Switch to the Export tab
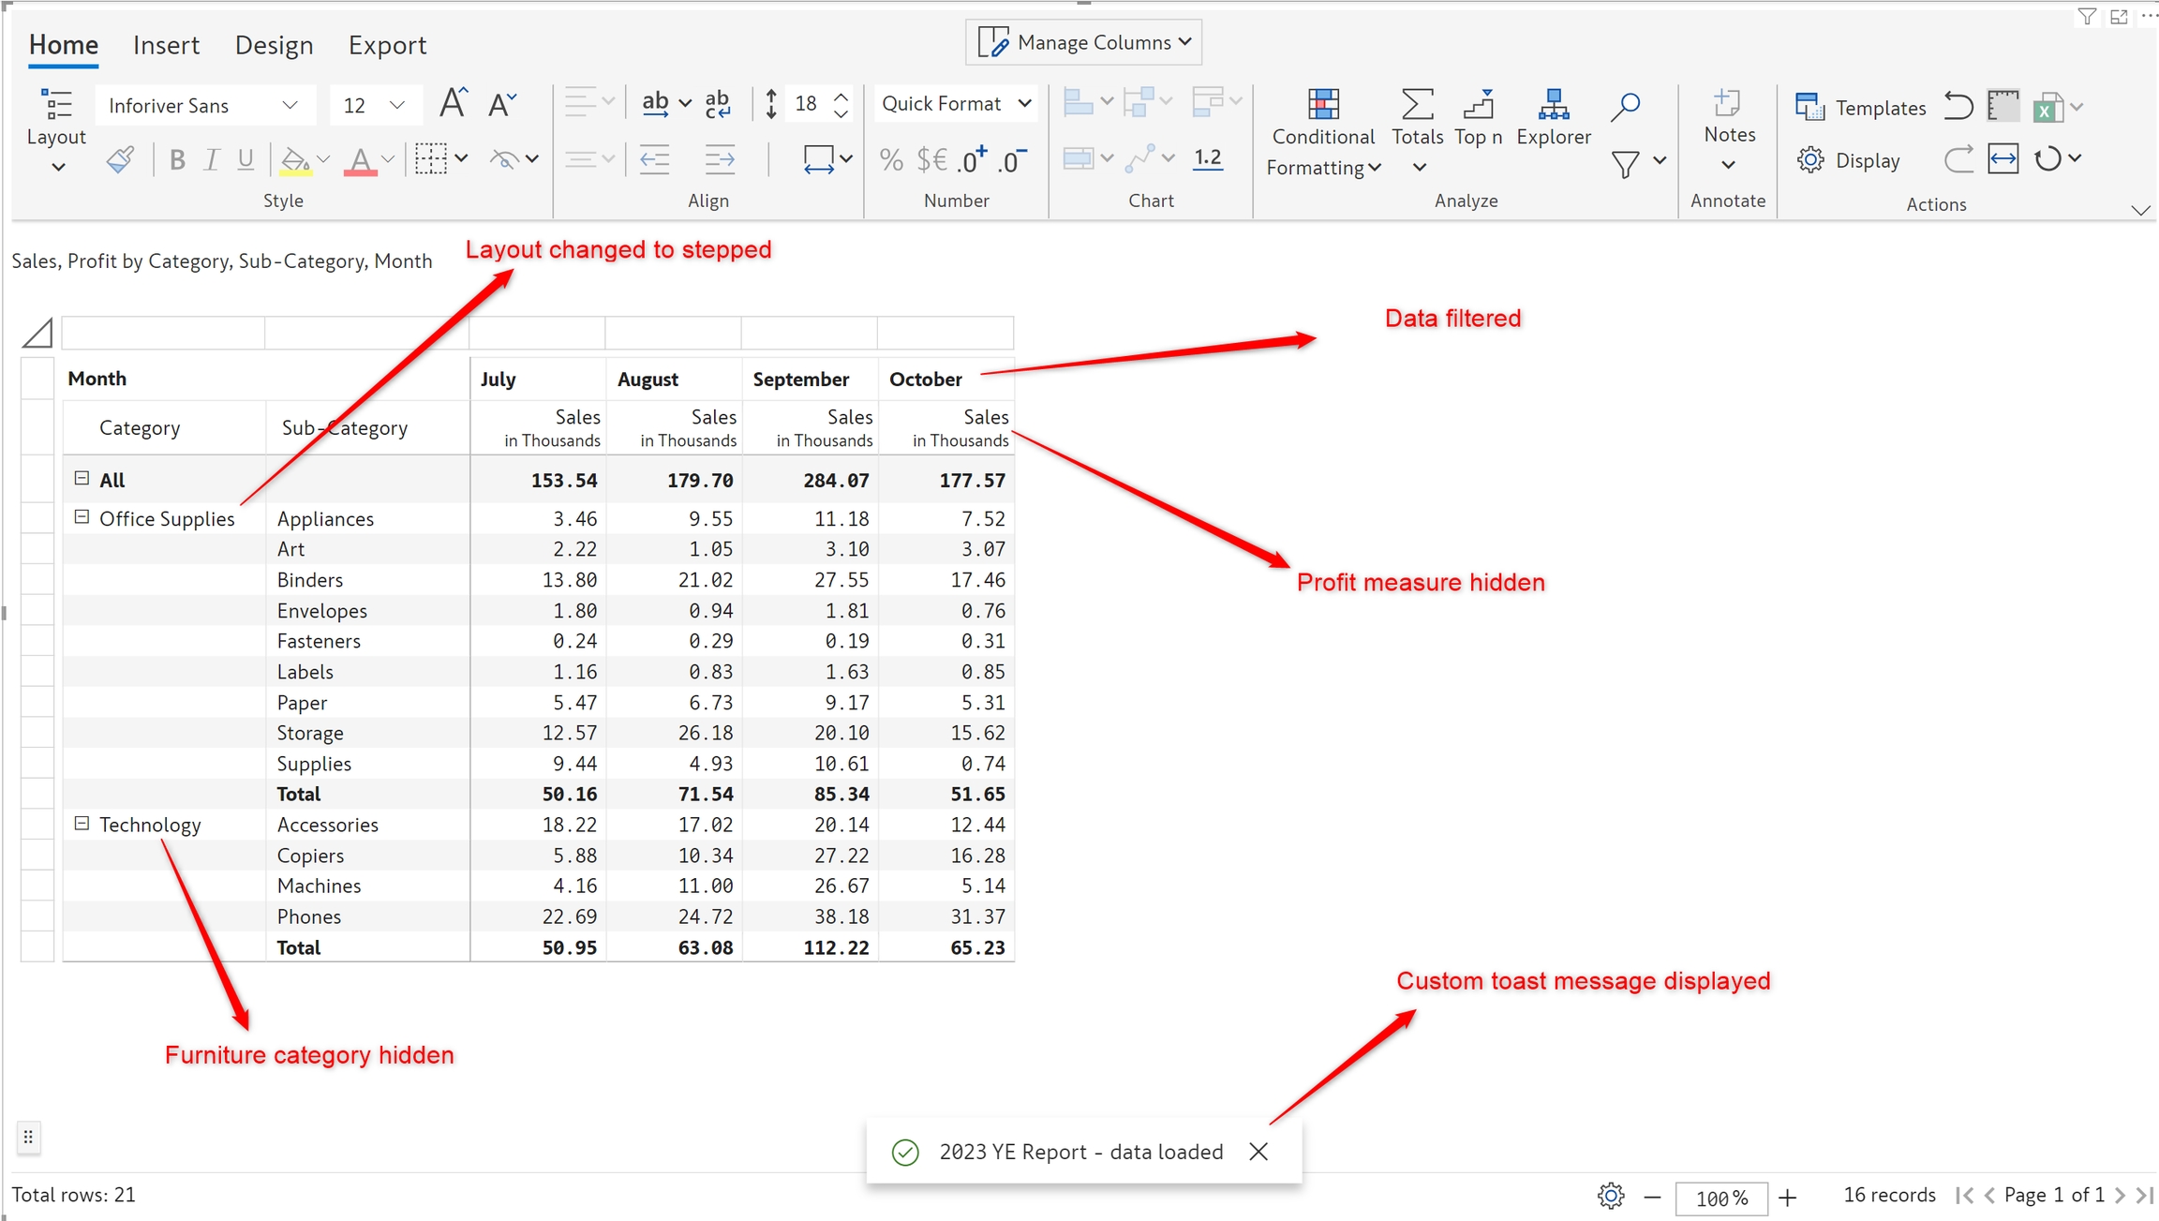The width and height of the screenshot is (2159, 1221). tap(387, 45)
